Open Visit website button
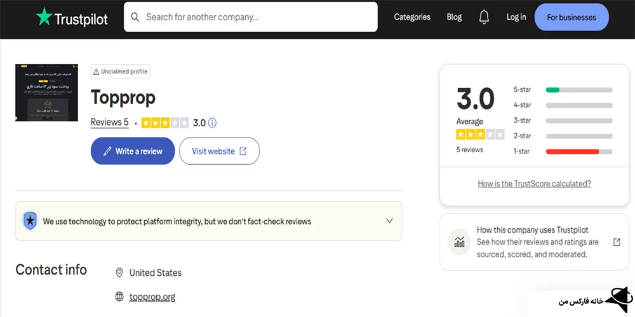 (x=219, y=151)
